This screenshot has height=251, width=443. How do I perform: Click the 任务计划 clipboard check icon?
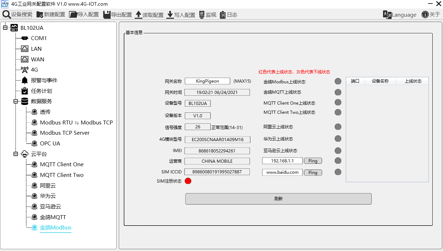pos(24,91)
